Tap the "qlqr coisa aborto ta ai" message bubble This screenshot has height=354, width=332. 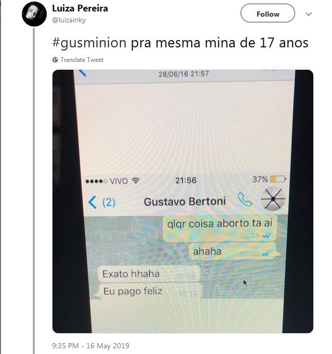coord(220,229)
